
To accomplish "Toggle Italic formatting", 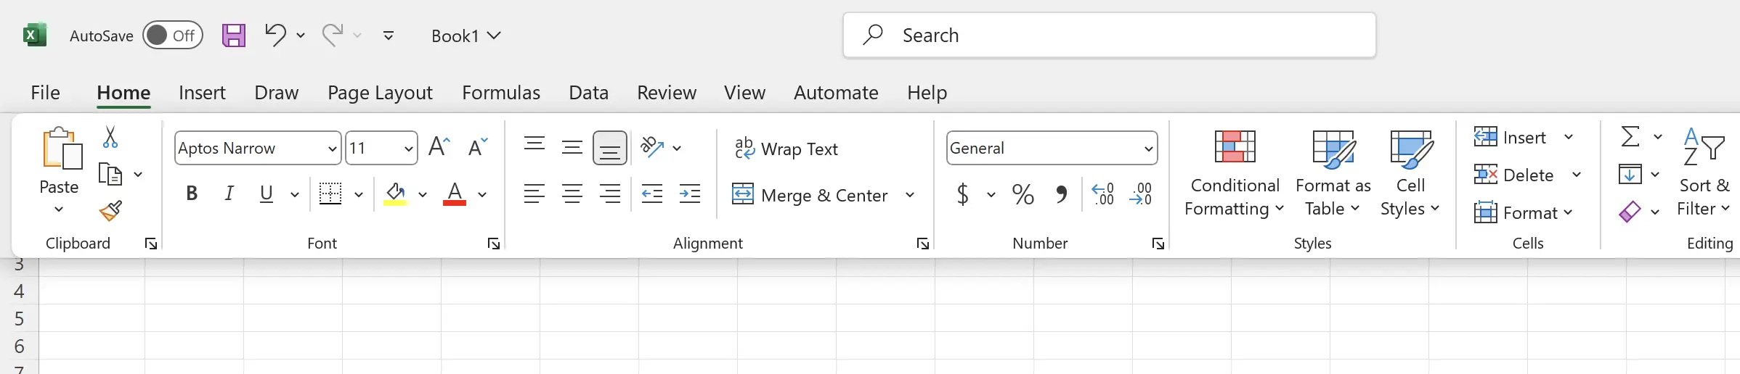I will pyautogui.click(x=229, y=194).
